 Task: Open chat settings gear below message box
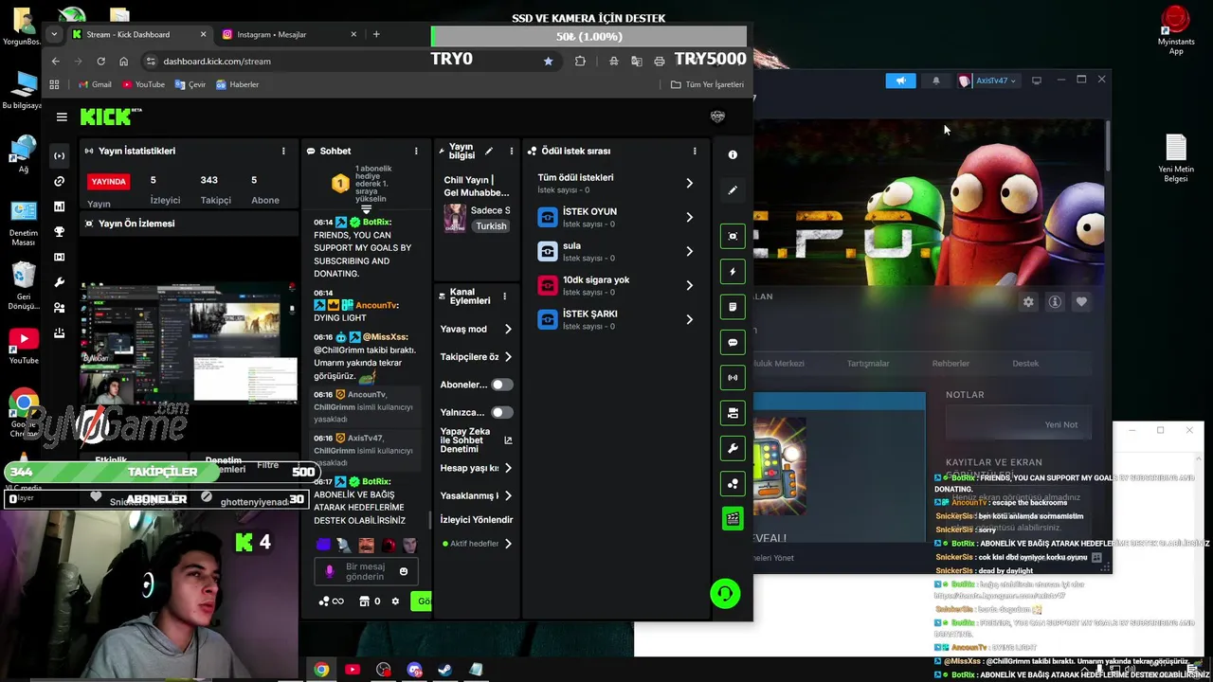pos(395,601)
